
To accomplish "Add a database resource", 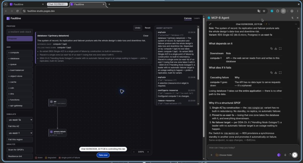I will [x=20, y=58].
